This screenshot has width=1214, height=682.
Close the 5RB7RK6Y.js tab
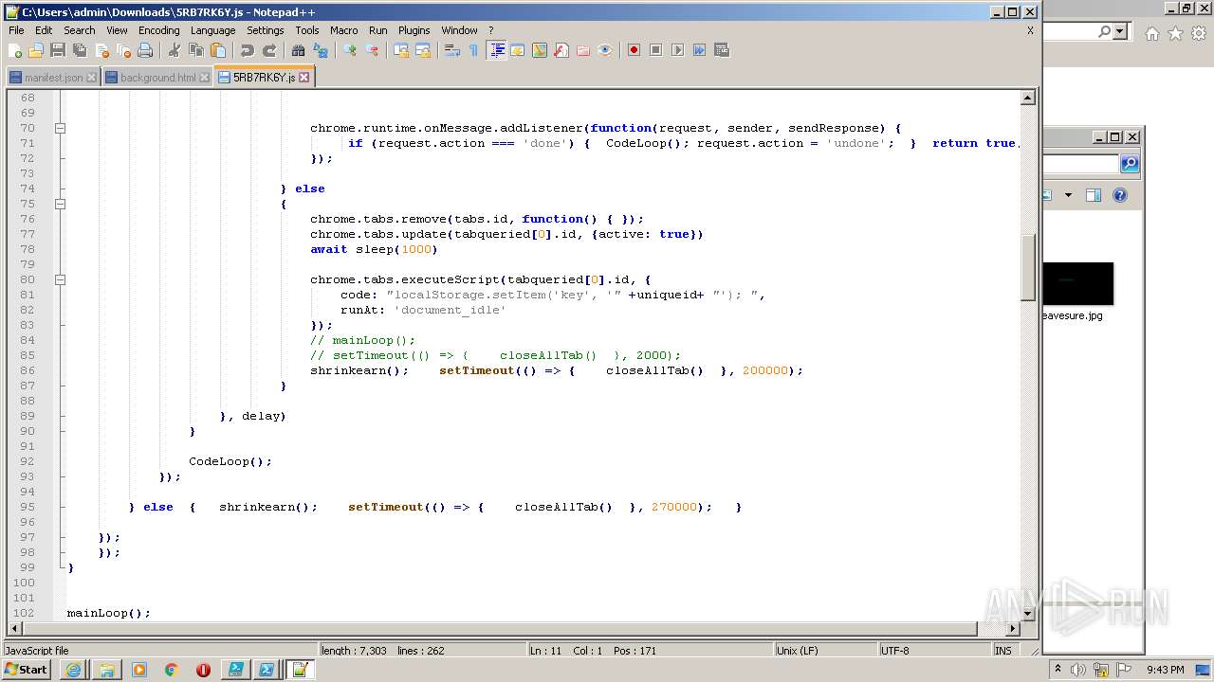click(x=304, y=78)
